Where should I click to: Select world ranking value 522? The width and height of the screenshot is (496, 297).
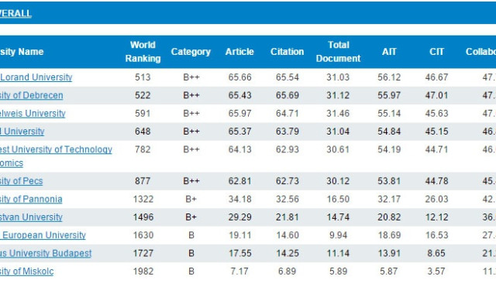tap(143, 95)
